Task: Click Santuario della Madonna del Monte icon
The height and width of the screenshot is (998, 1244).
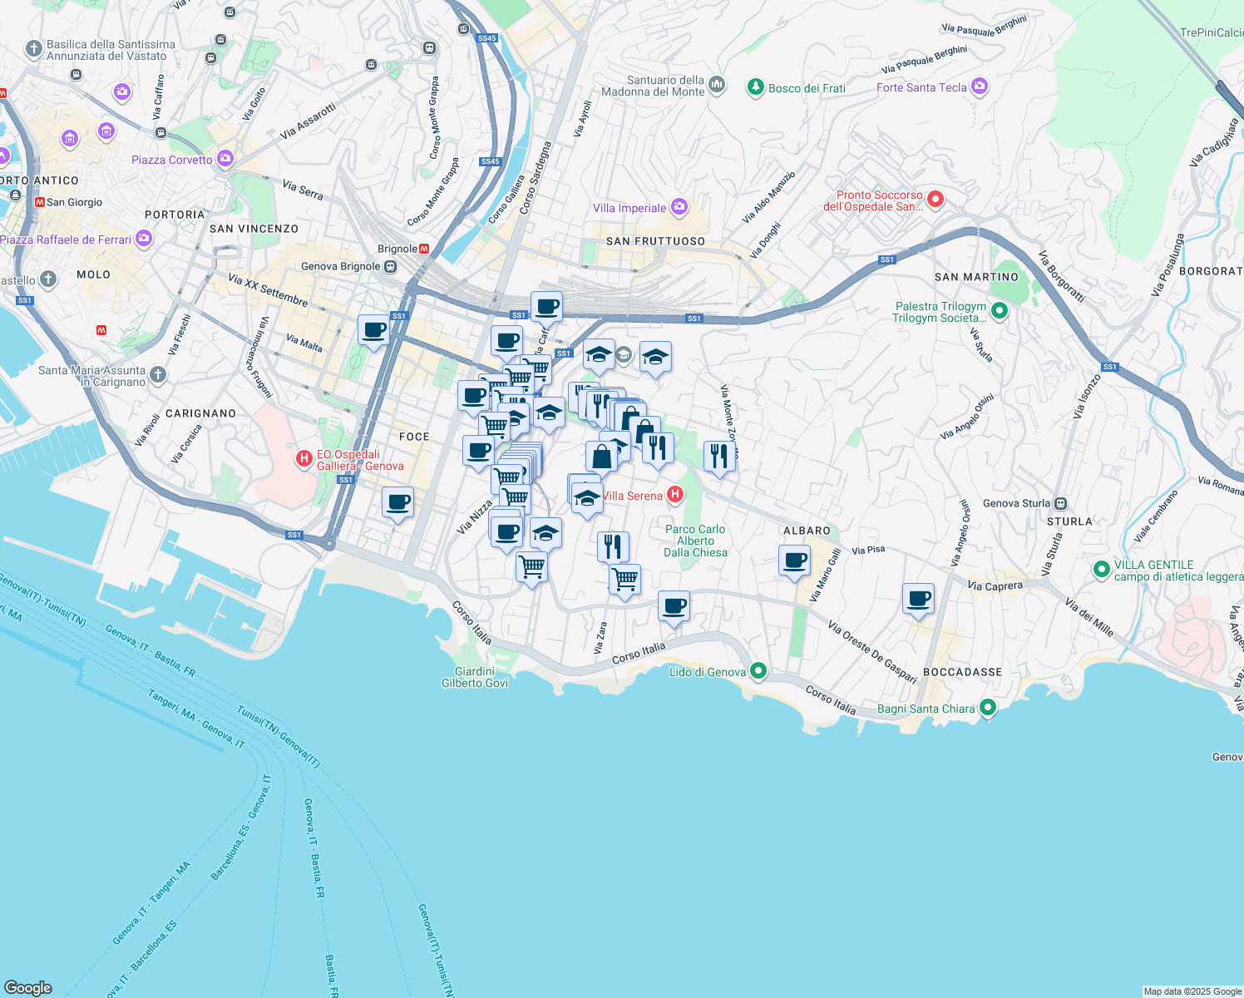Action: click(717, 85)
